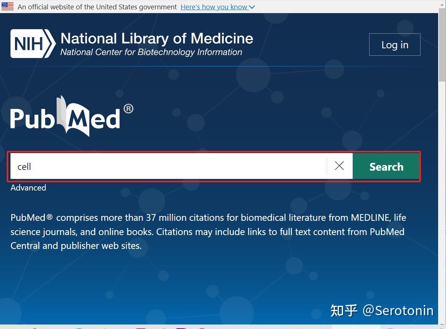Clear the search box with the X icon

coord(339,166)
